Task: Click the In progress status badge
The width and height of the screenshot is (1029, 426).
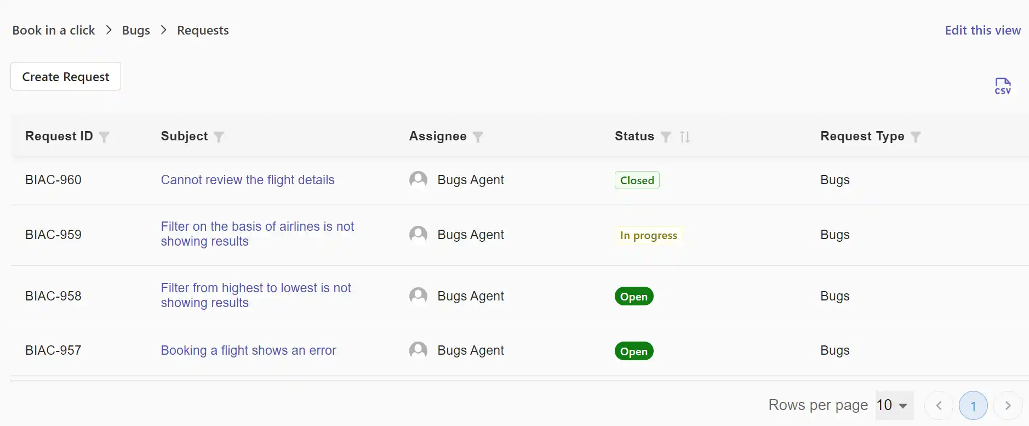Action: point(648,235)
